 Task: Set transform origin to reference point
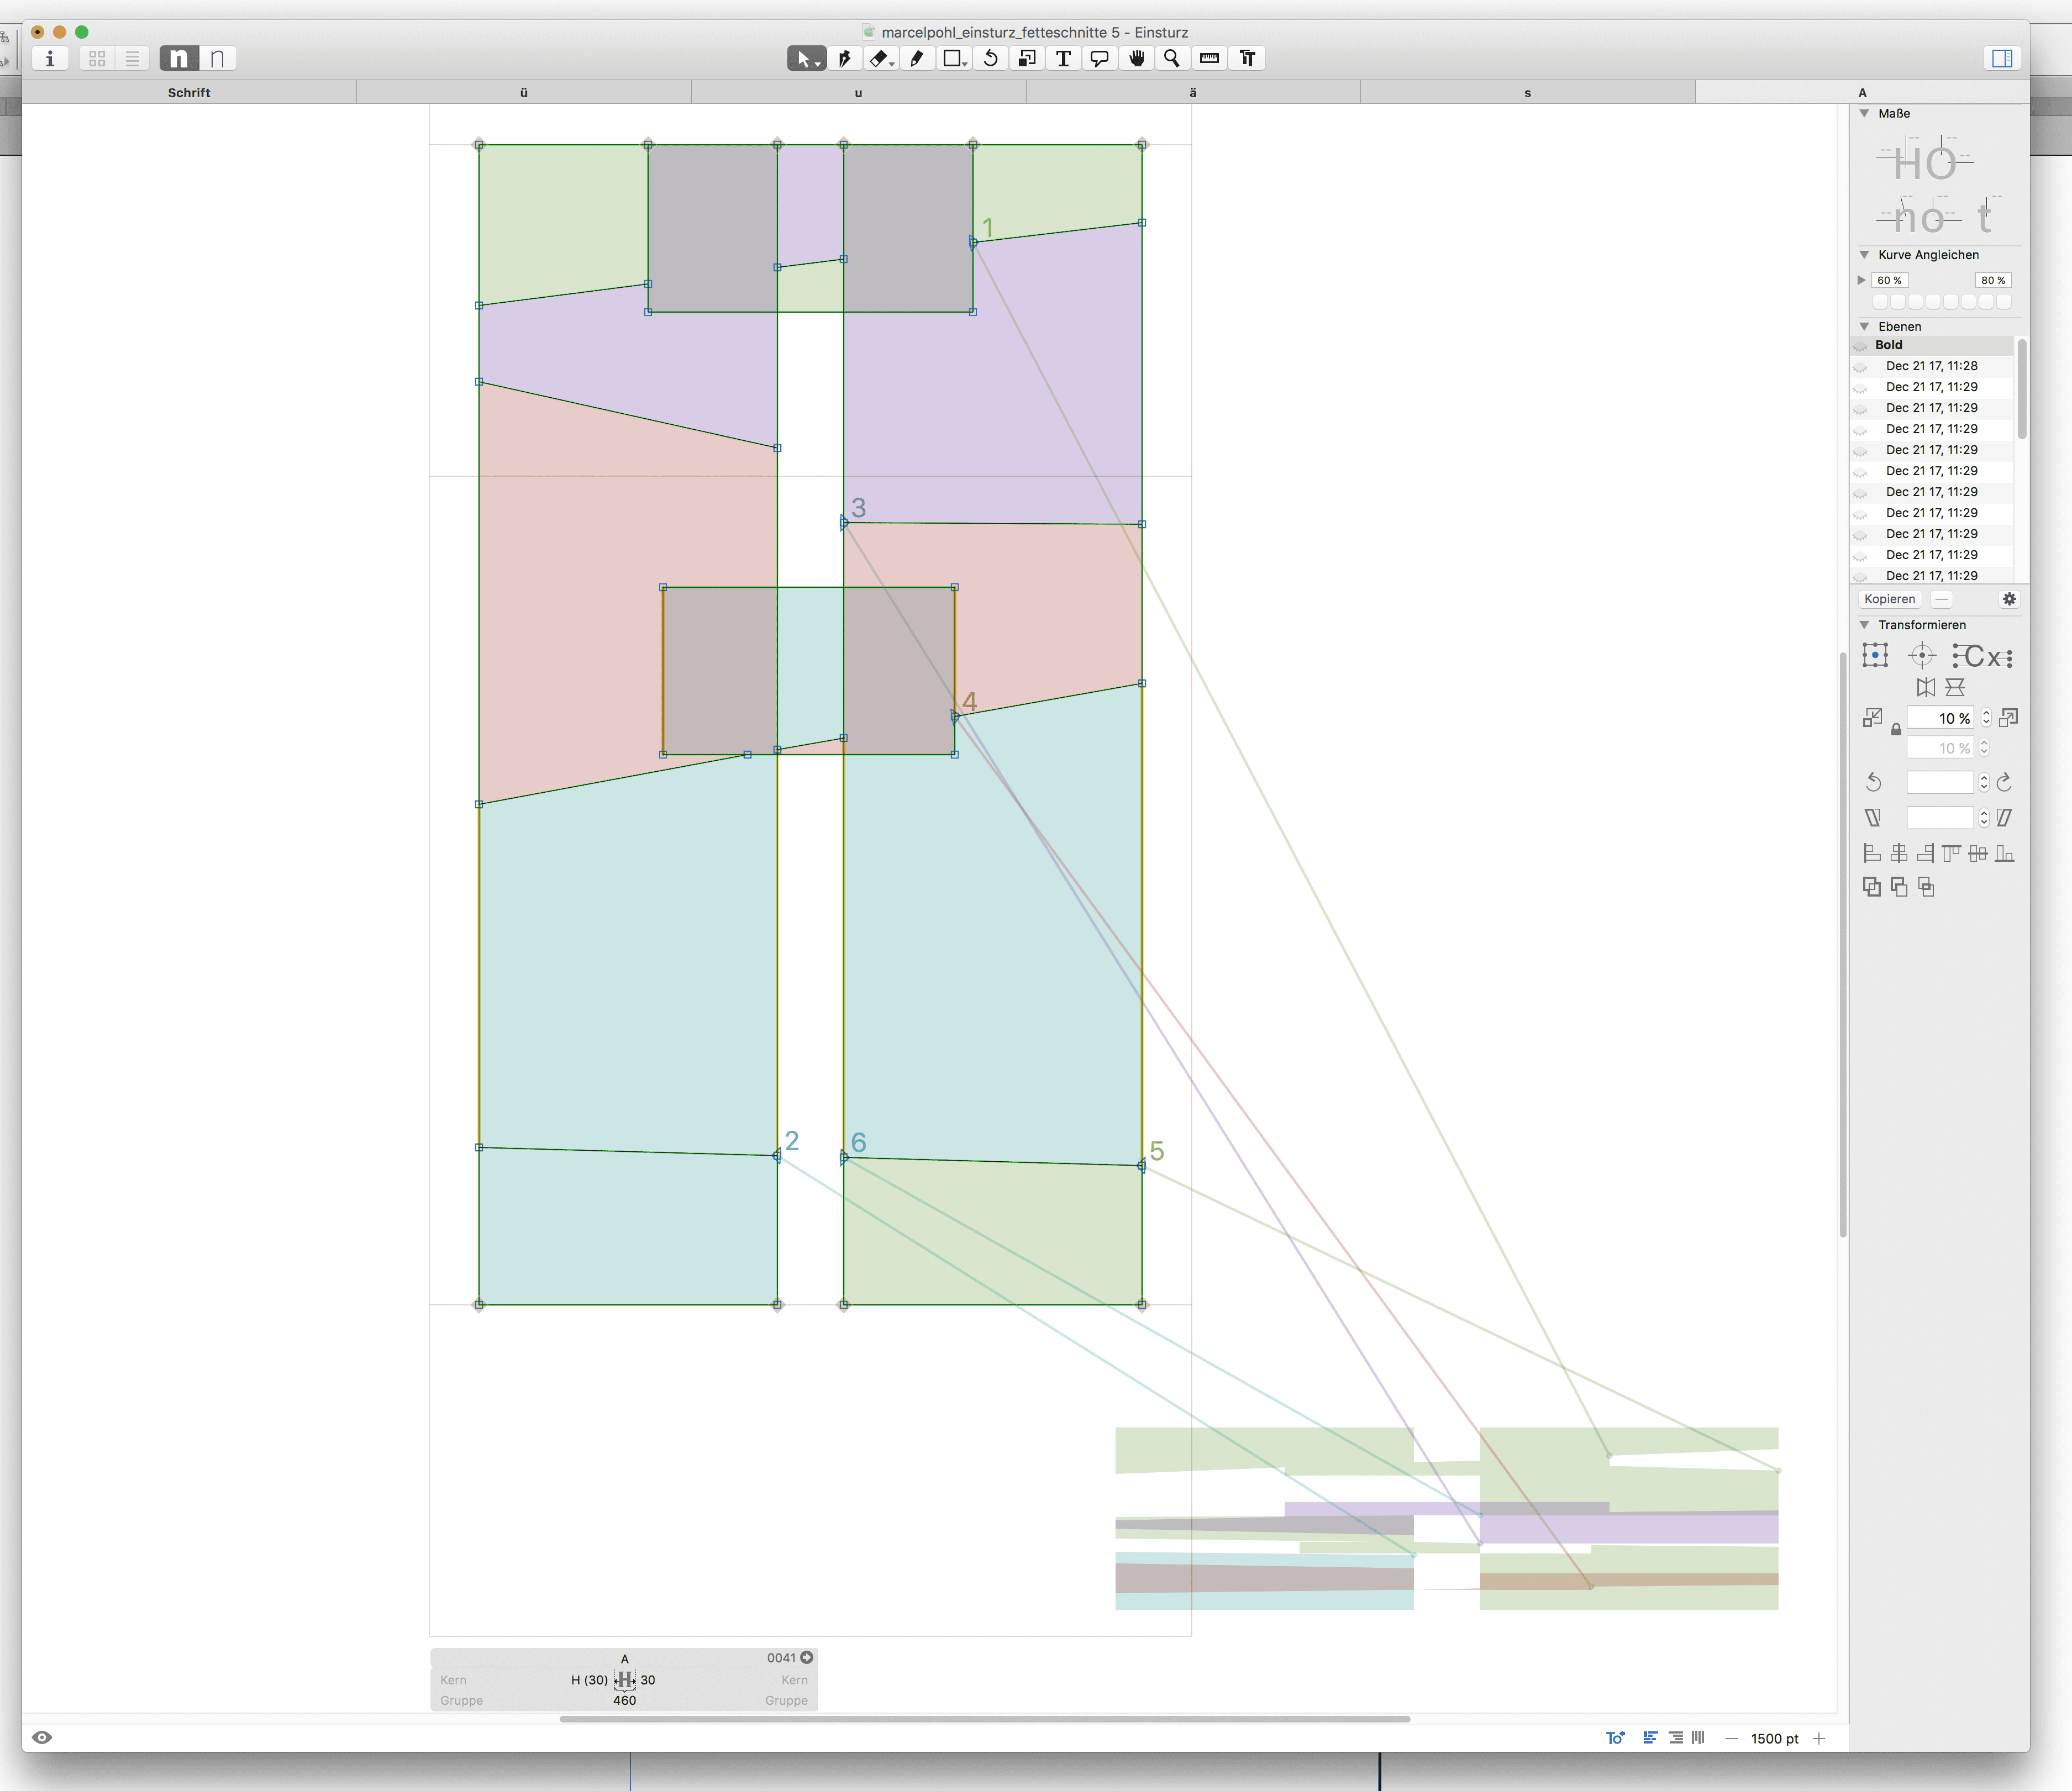click(x=1922, y=656)
